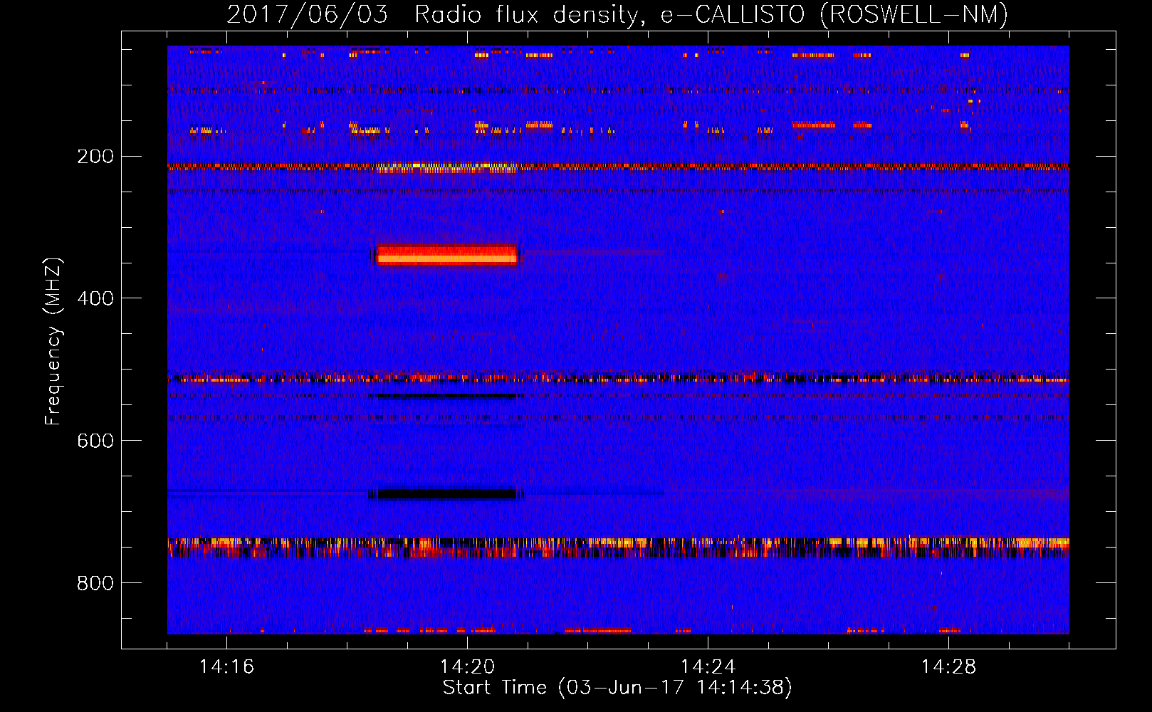Click the black band near 680 MHz
This screenshot has width=1152, height=712.
446,493
